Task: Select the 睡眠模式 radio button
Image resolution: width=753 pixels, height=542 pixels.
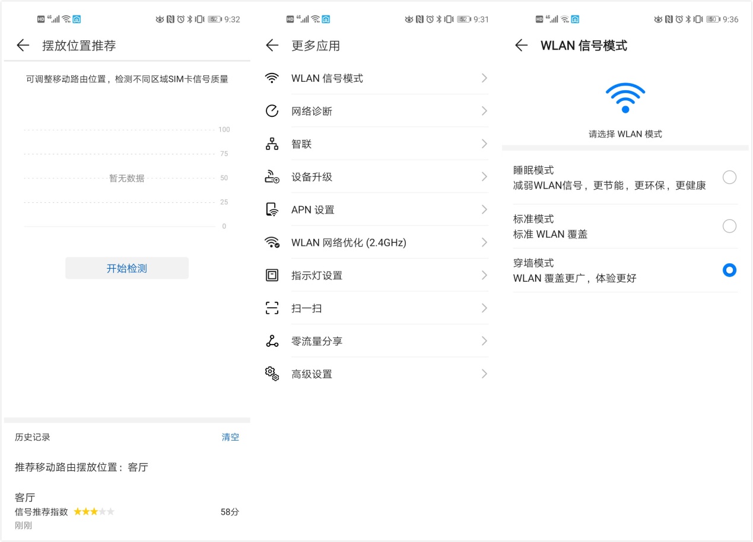Action: pos(729,177)
